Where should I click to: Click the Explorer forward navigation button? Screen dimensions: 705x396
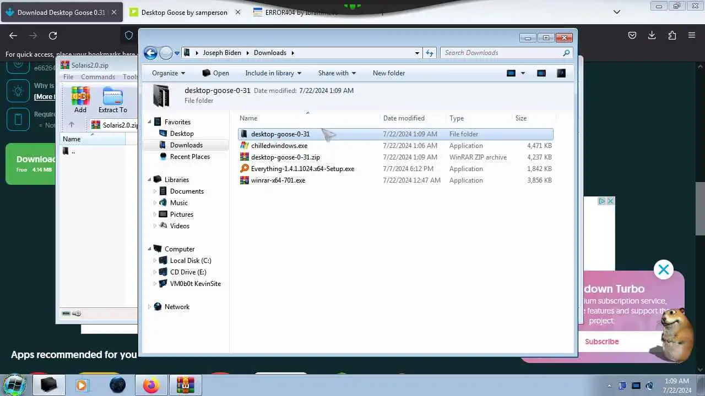166,53
